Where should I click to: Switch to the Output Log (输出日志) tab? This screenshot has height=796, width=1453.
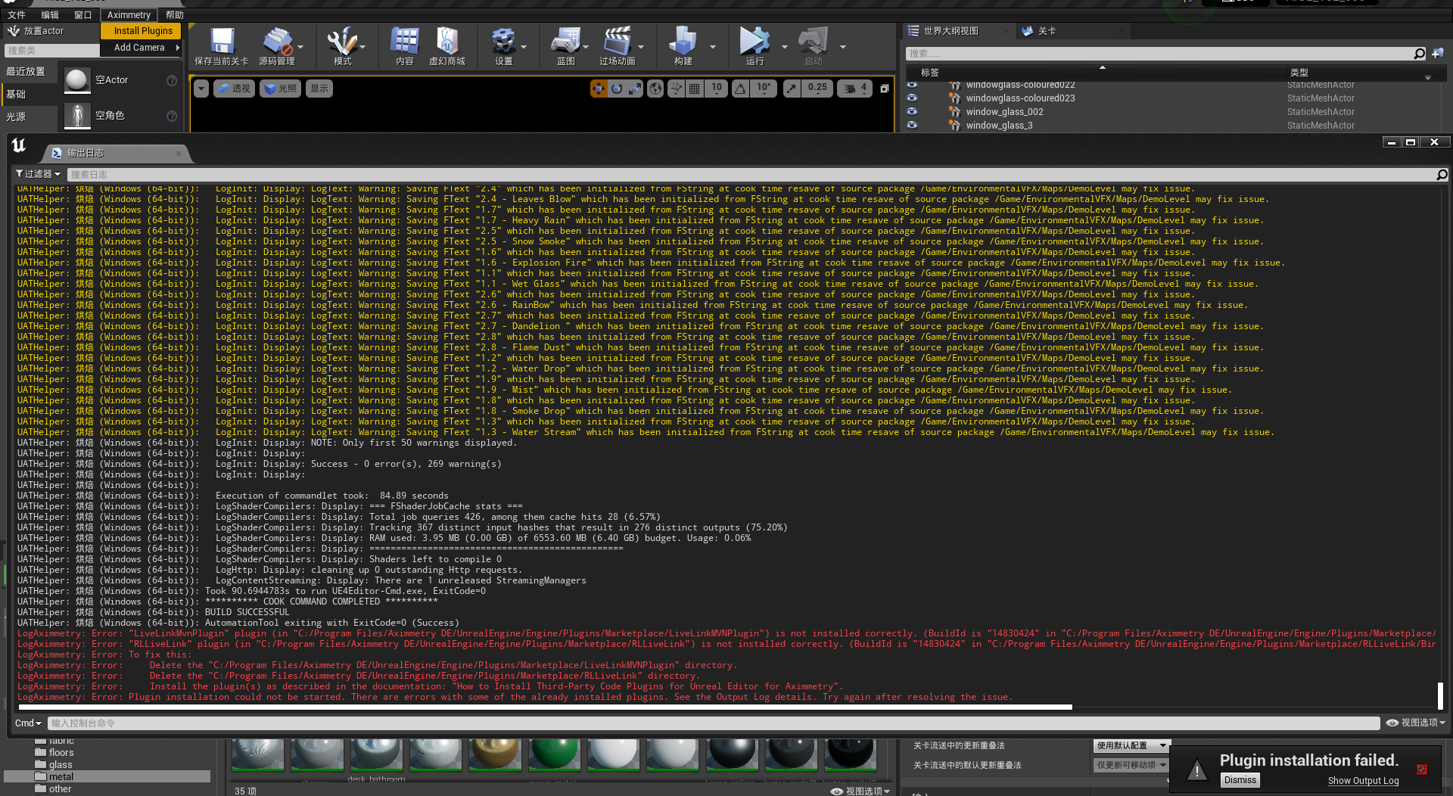click(117, 153)
